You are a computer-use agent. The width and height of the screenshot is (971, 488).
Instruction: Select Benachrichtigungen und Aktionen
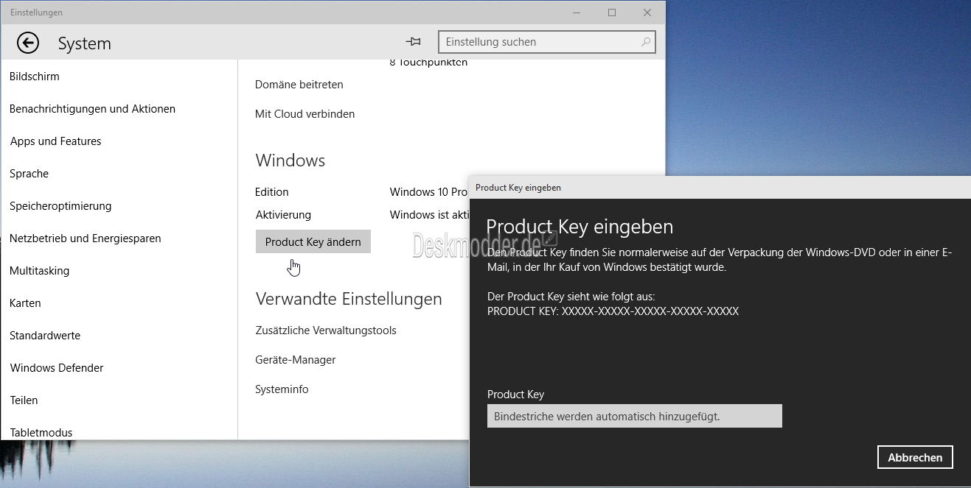[x=93, y=109]
